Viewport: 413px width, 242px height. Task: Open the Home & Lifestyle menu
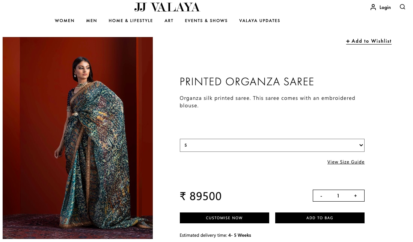coord(131,21)
